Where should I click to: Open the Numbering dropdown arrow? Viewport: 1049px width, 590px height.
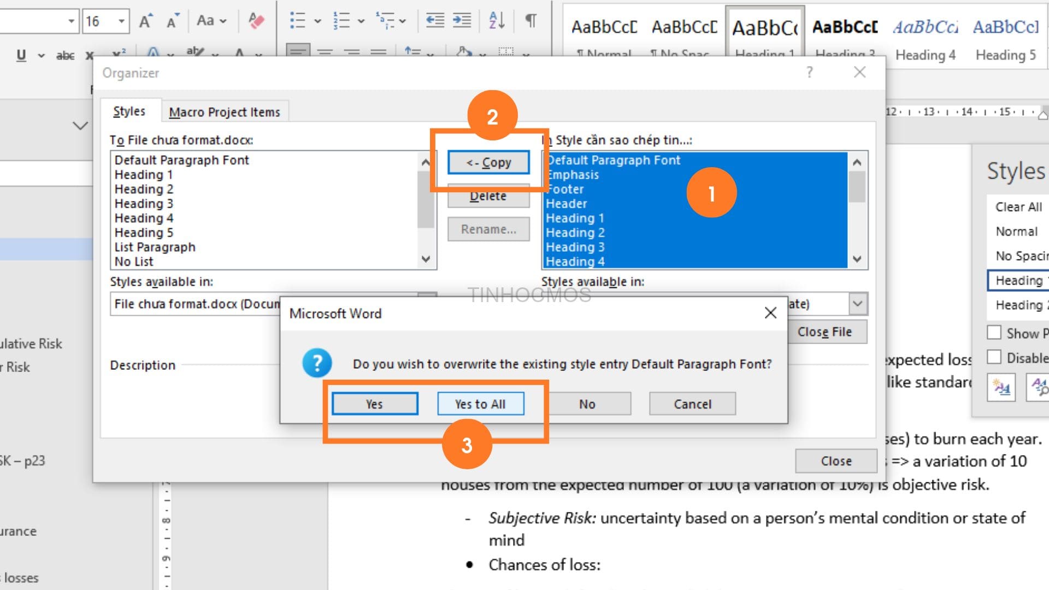coord(361,21)
